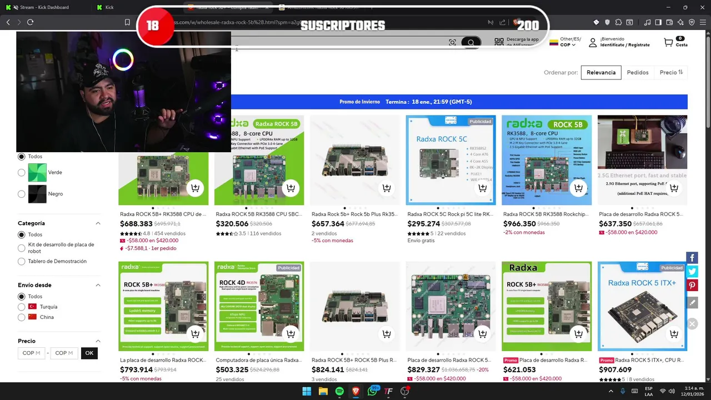This screenshot has width=711, height=400.
Task: Select Verde color option
Action: tap(22, 173)
